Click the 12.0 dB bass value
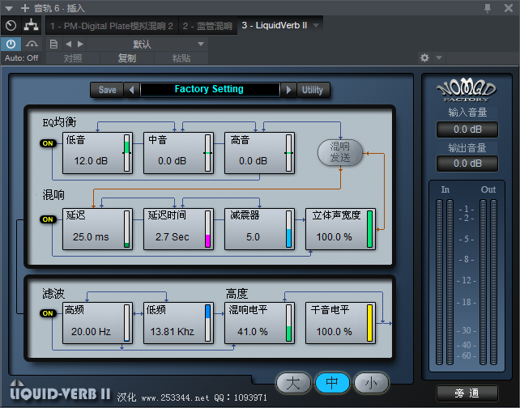Image resolution: width=520 pixels, height=408 pixels. [x=91, y=161]
